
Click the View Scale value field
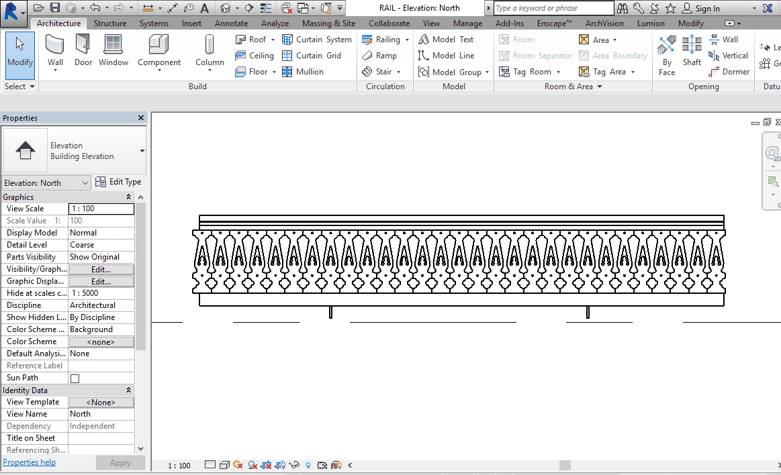tap(101, 209)
